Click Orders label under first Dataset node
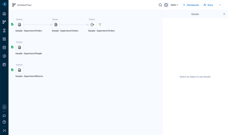 (x=29, y=31)
